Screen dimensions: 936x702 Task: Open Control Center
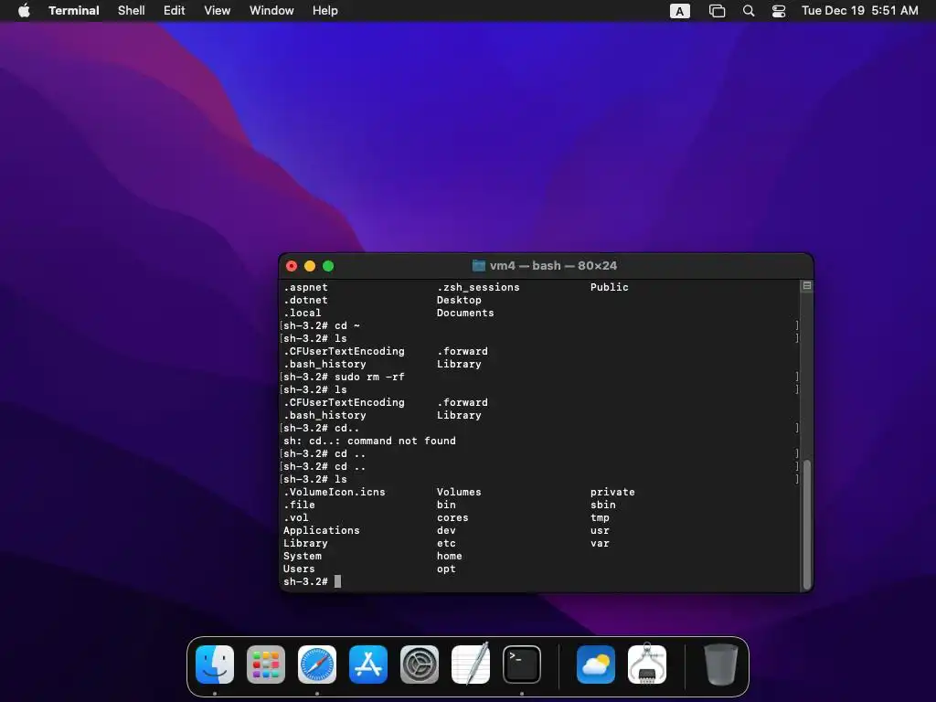coord(779,11)
